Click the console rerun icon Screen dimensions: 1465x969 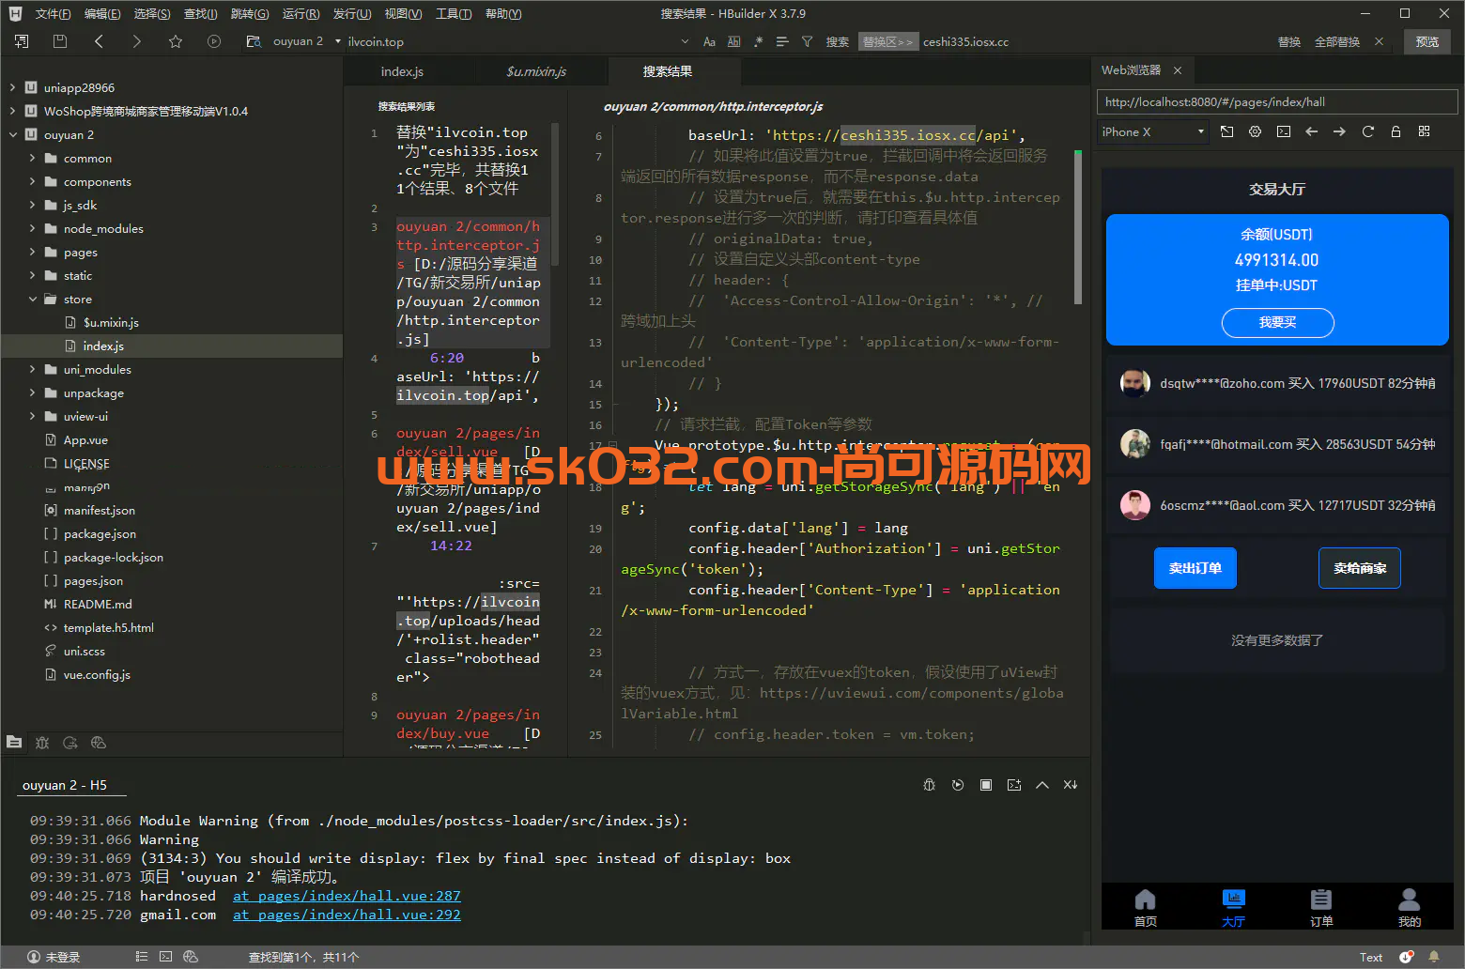tap(958, 785)
